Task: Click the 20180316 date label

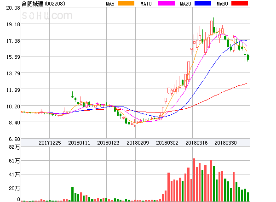Action: pyautogui.click(x=196, y=143)
